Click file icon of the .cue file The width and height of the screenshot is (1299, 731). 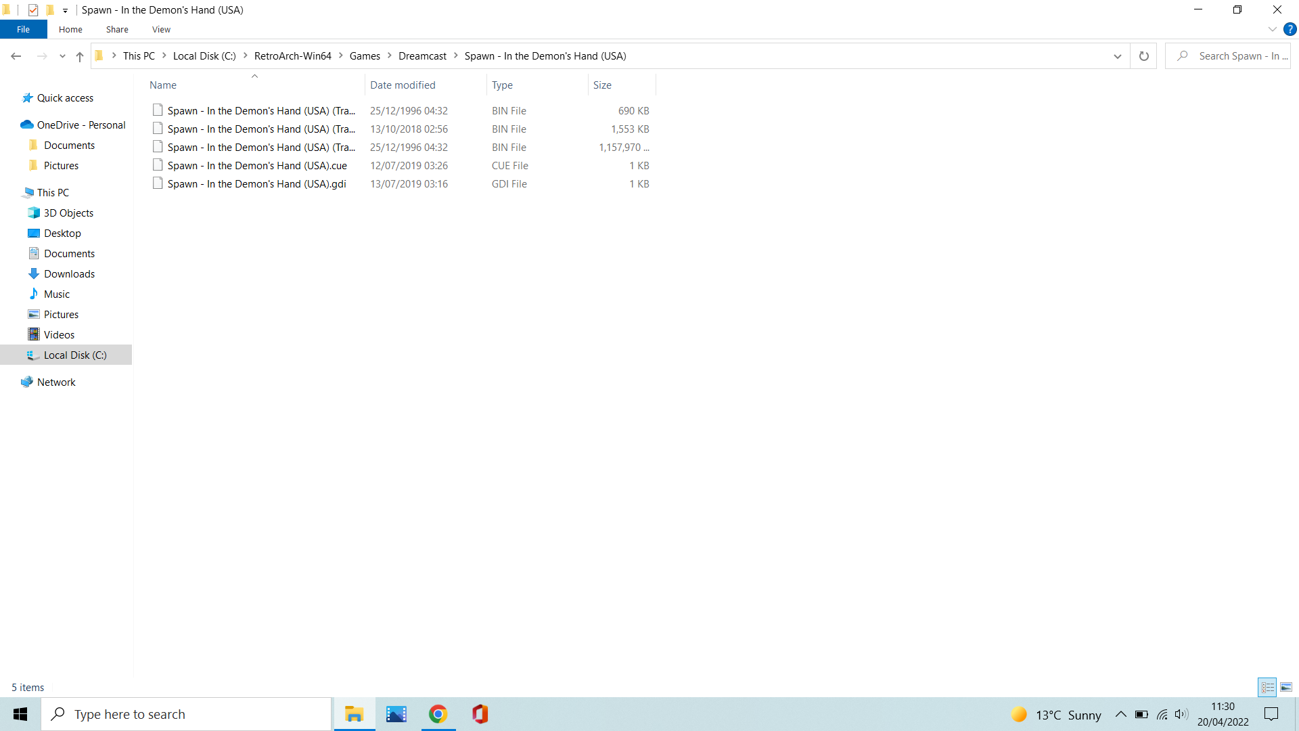click(x=158, y=164)
